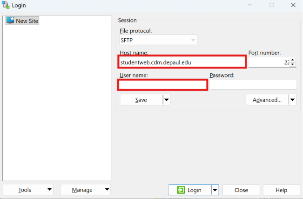Focus the Password field
The image size is (303, 199).
[x=253, y=85]
